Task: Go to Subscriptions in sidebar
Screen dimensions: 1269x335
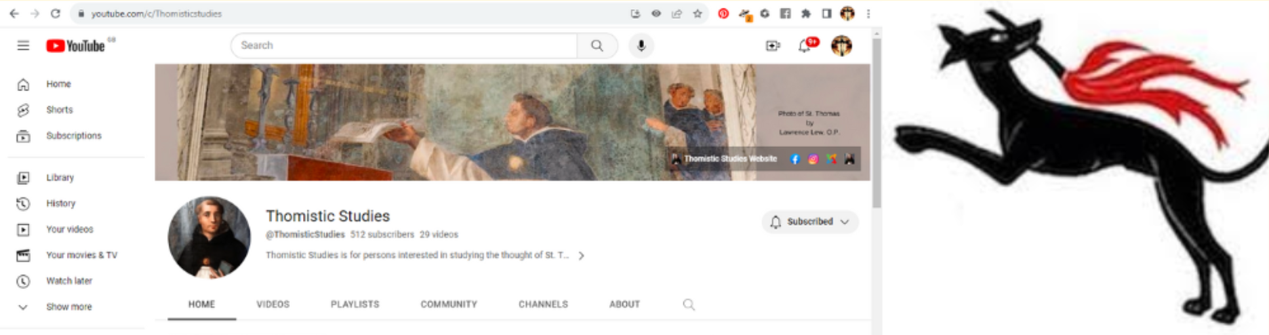Action: 73,136
